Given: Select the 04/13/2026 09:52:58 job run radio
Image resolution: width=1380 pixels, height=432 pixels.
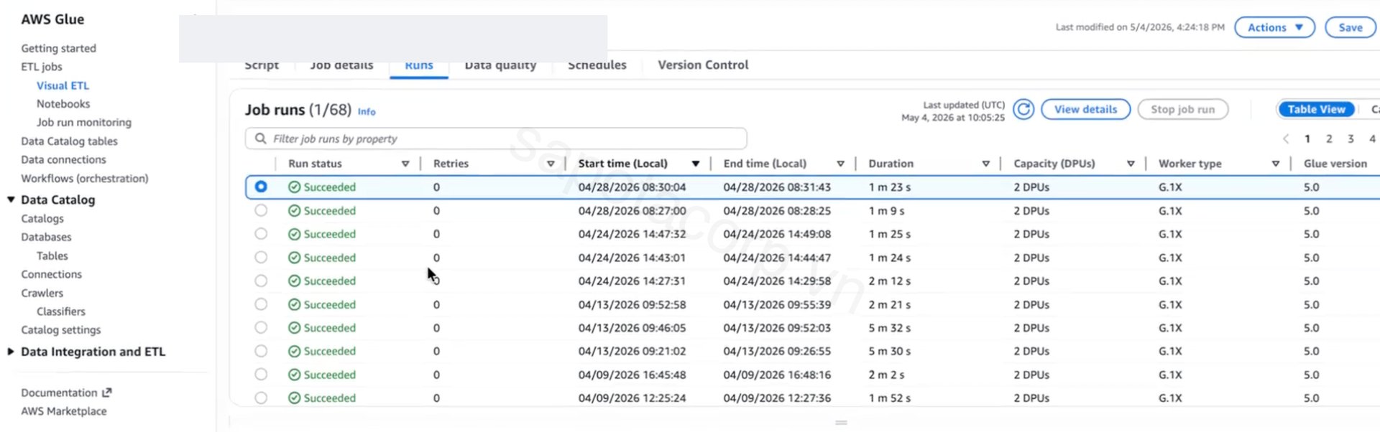Looking at the screenshot, I should [x=261, y=304].
